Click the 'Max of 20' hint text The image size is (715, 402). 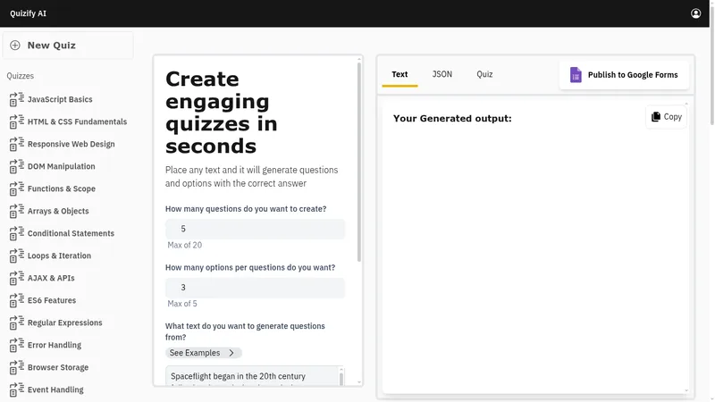click(184, 245)
